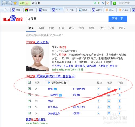The image size is (135, 127).
Task: Close the active 许 browser tab
Action: coord(59,10)
